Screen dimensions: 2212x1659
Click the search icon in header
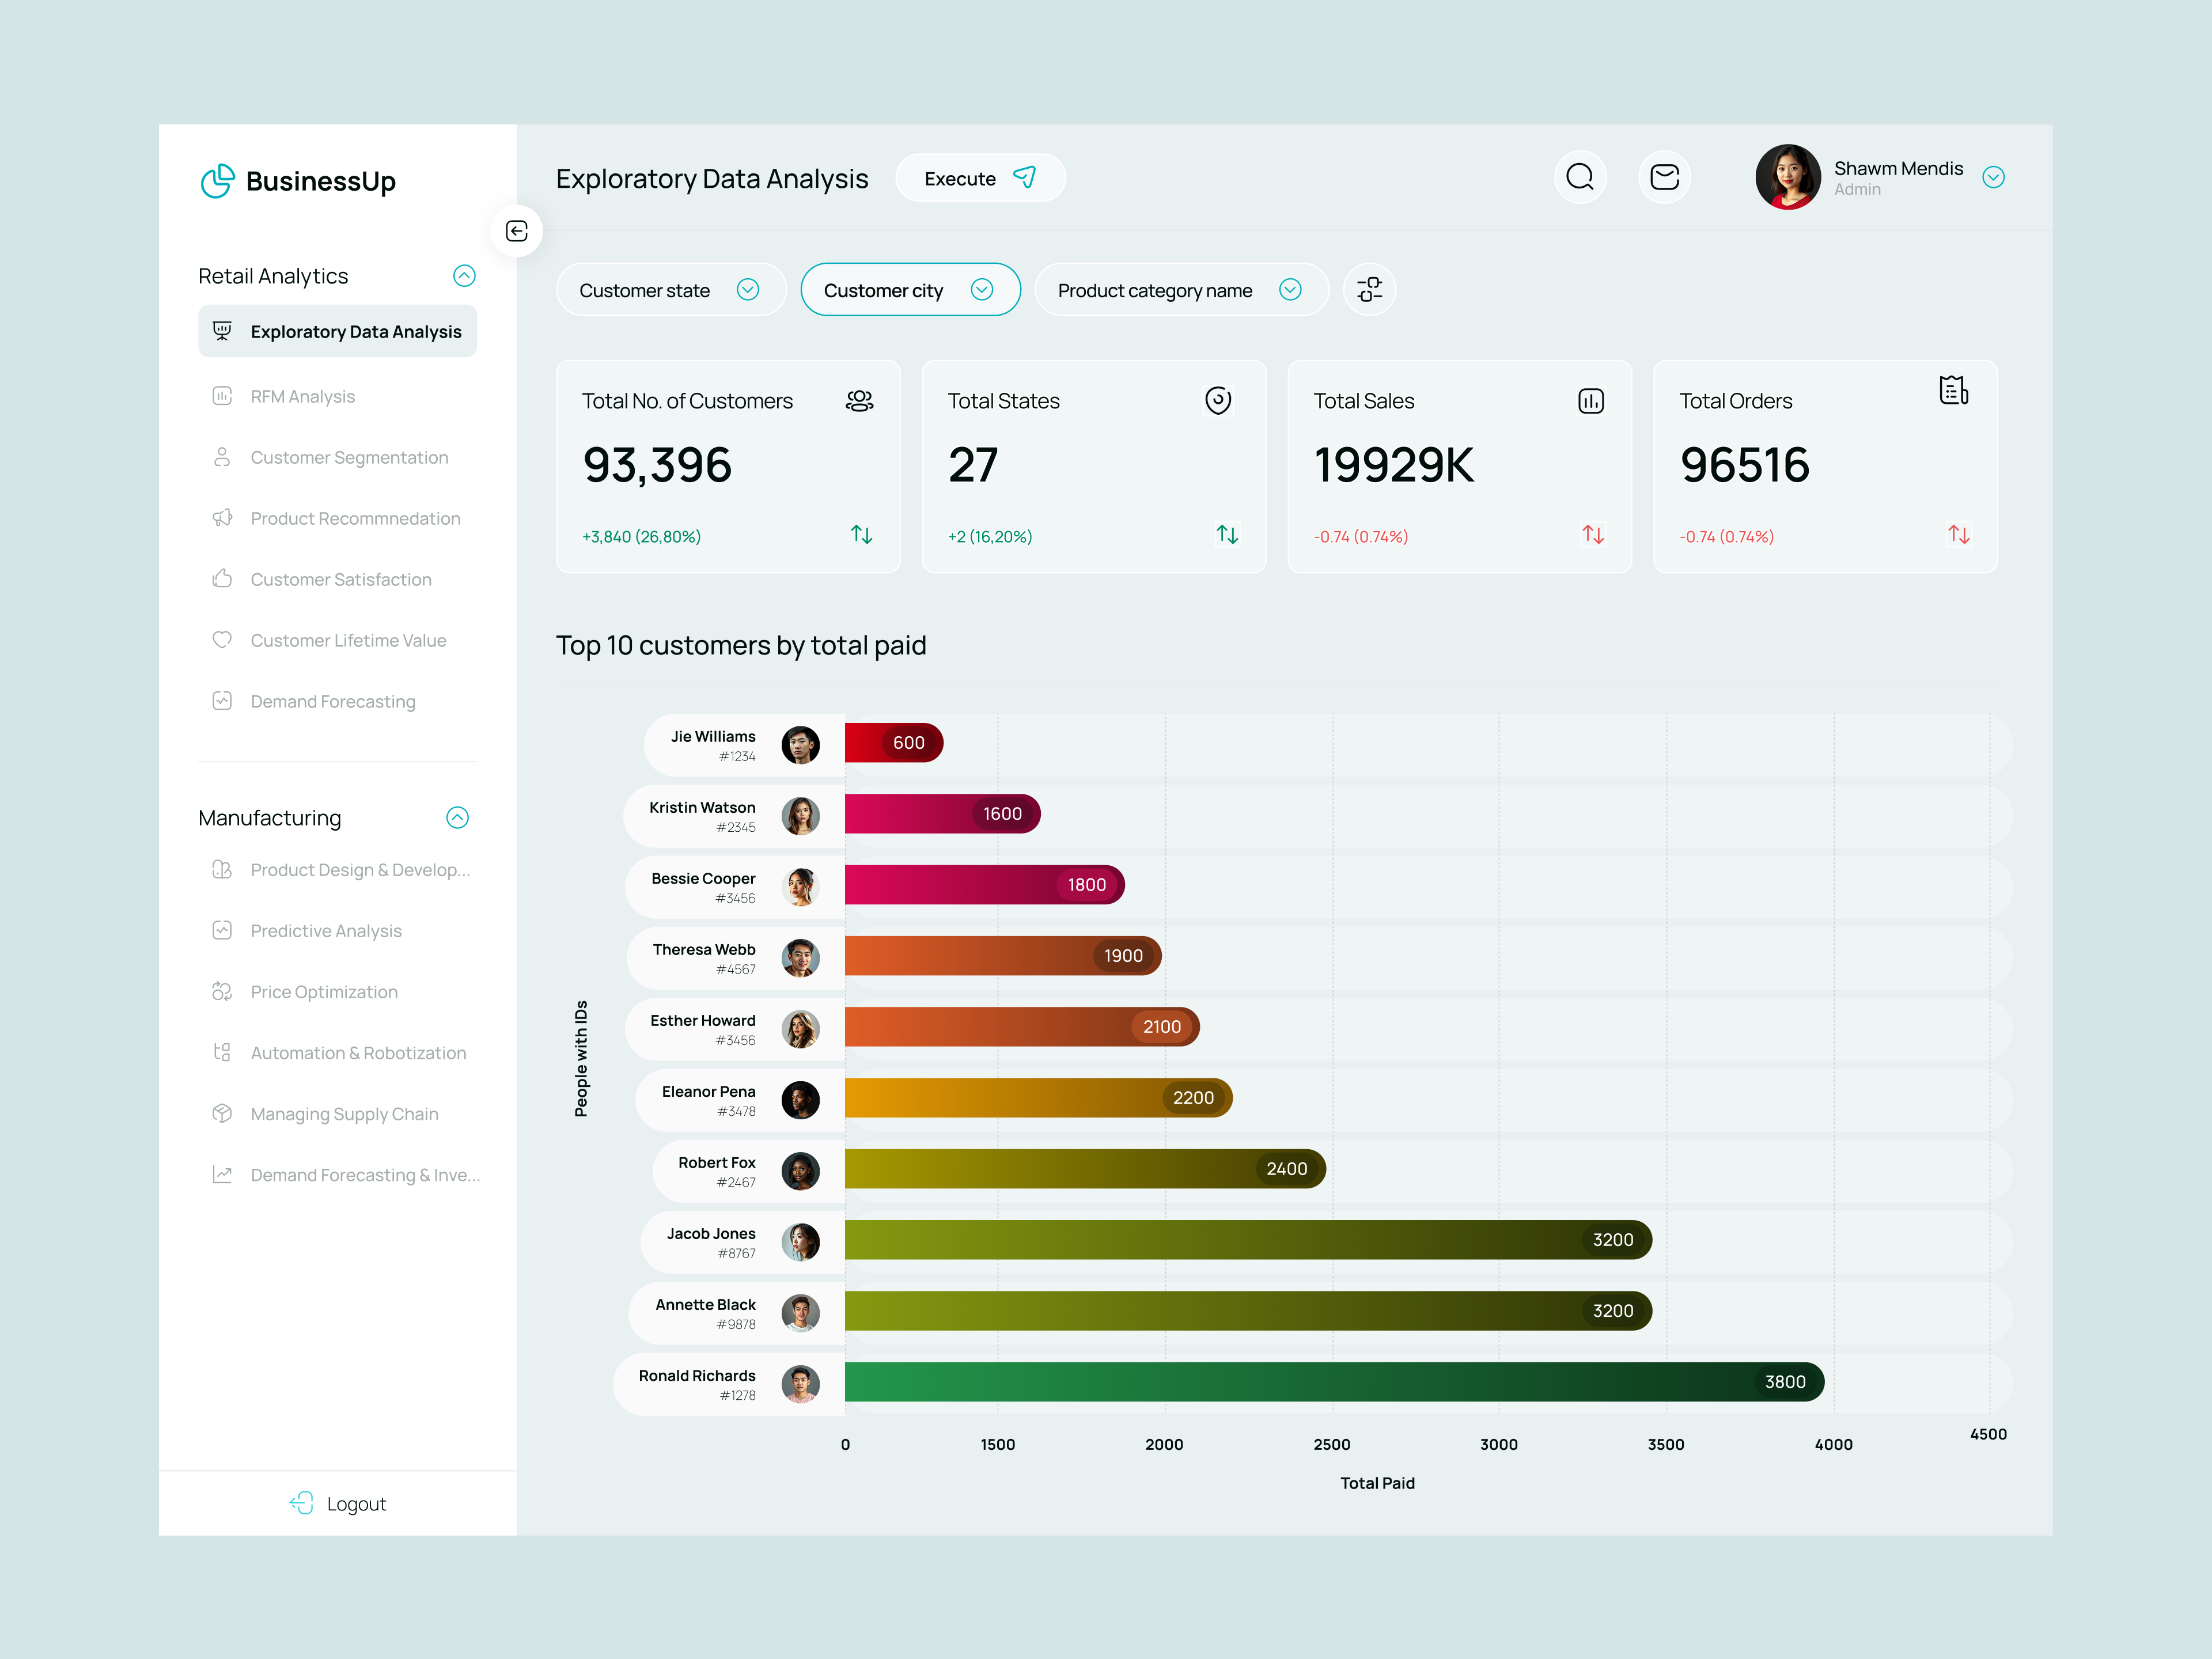click(1580, 177)
